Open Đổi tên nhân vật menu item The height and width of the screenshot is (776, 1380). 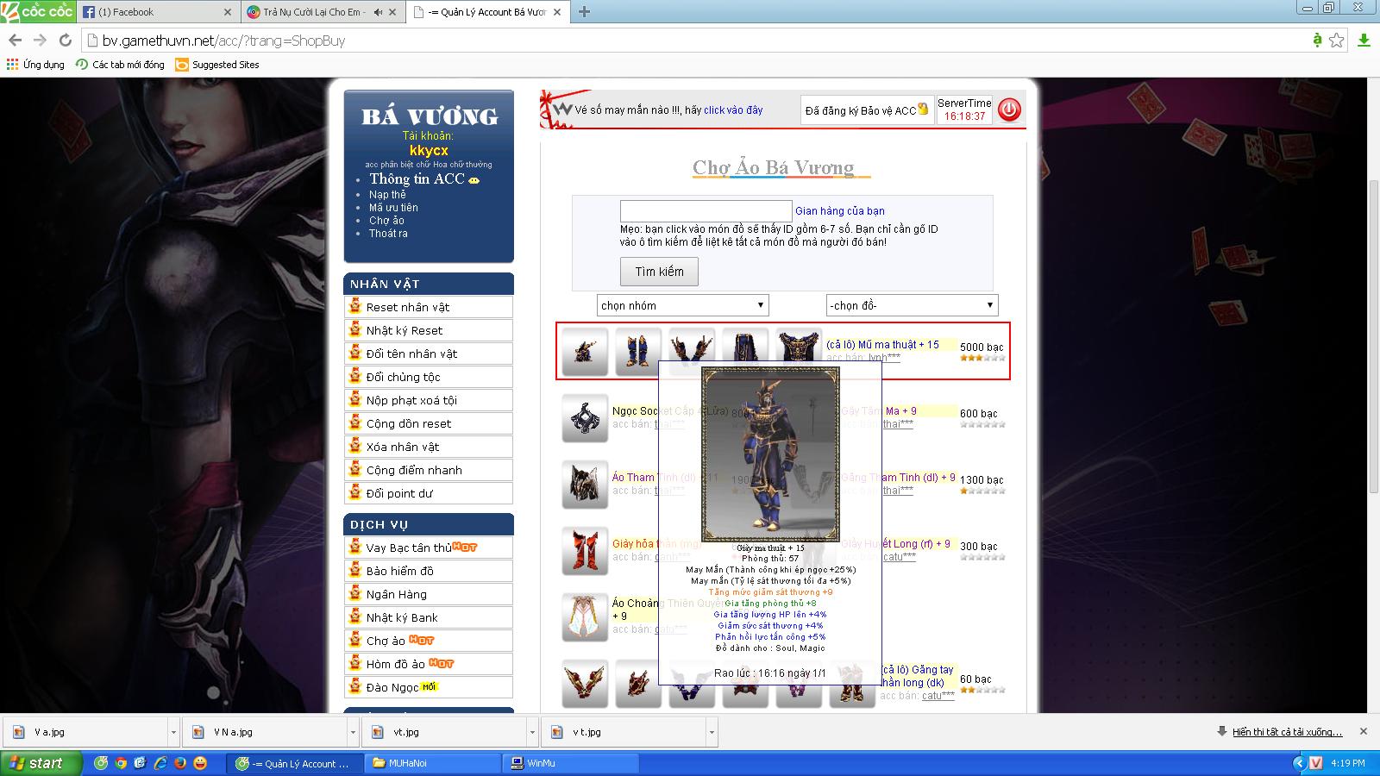pyautogui.click(x=429, y=354)
